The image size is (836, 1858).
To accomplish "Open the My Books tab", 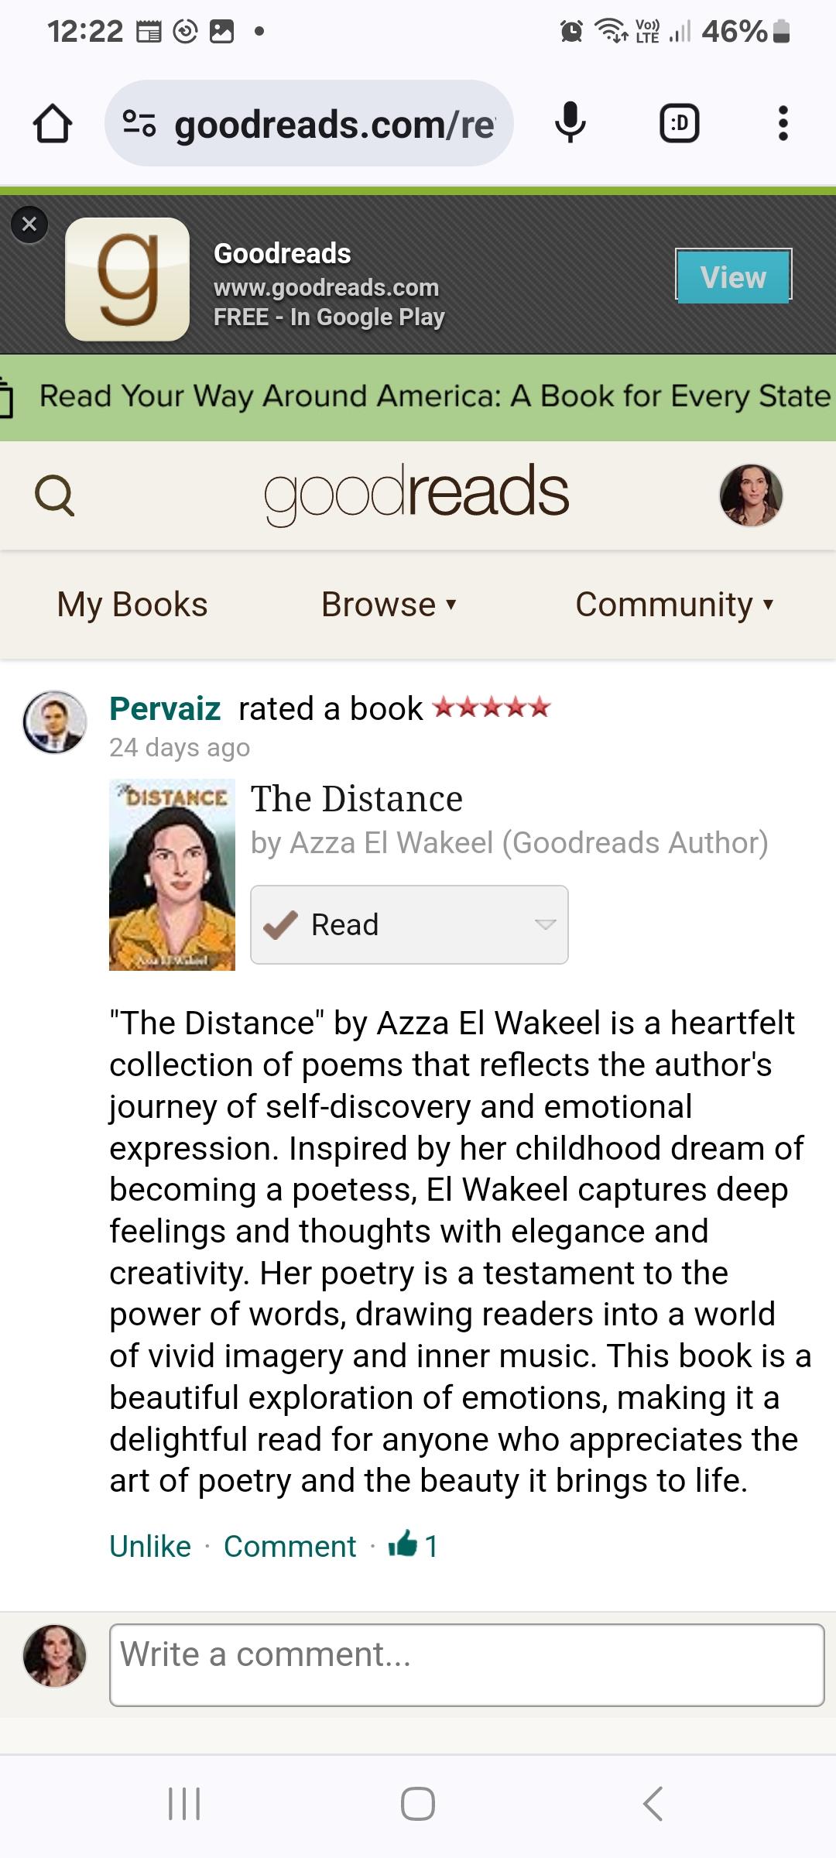I will tap(132, 605).
